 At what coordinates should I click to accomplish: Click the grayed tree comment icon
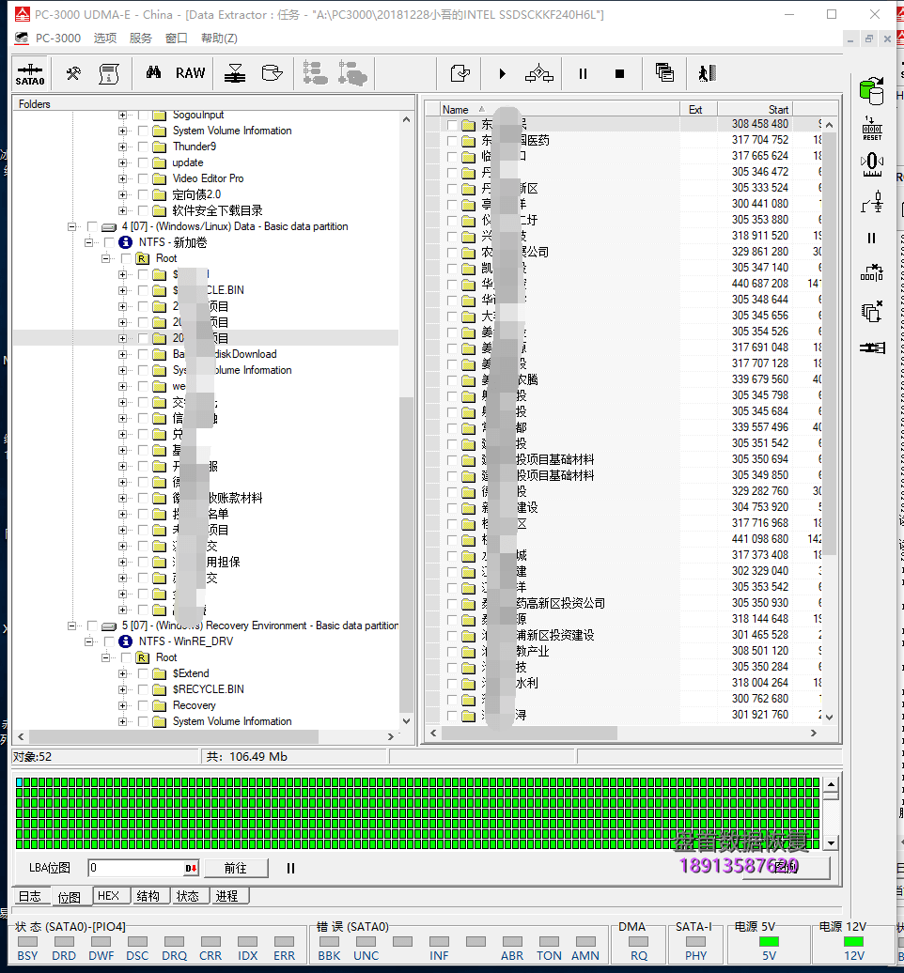pos(352,73)
